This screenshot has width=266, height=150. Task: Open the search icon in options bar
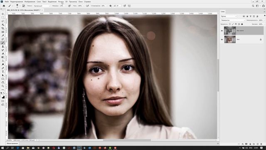coord(253,6)
